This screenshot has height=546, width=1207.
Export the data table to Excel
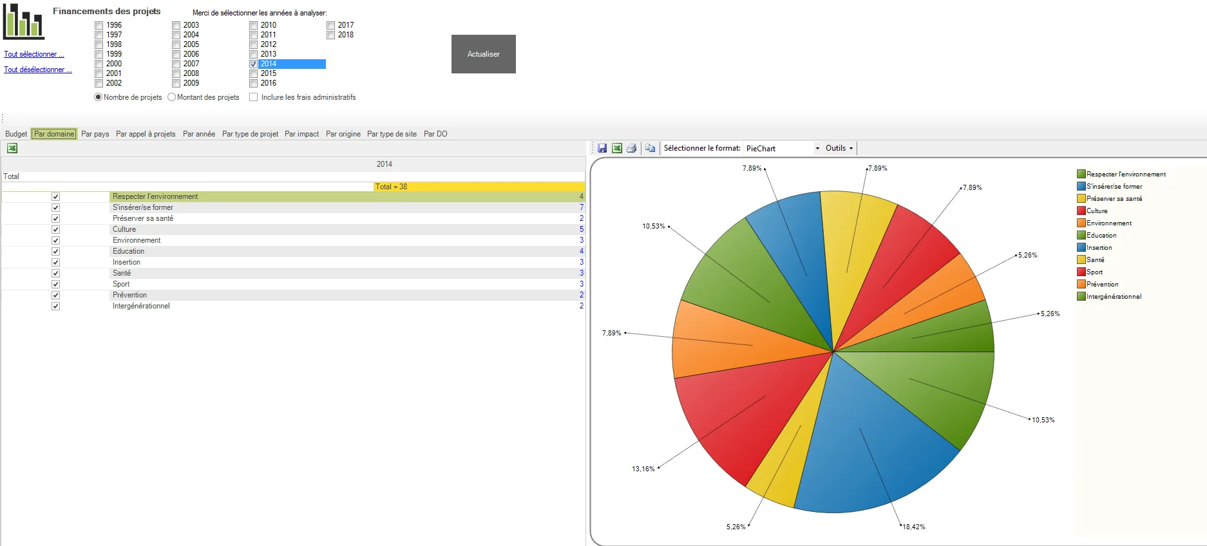coord(12,148)
